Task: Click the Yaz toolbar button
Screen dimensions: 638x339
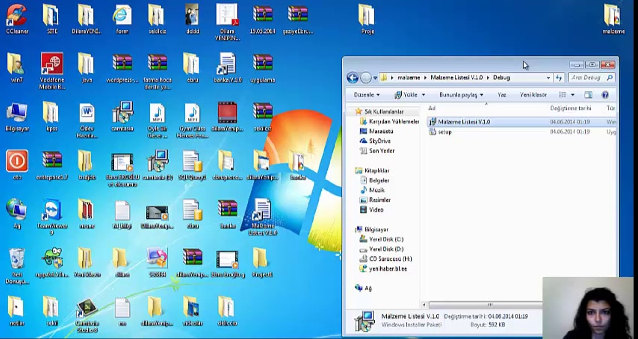Action: tap(502, 95)
